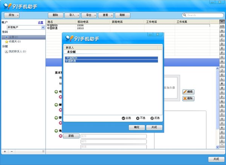Image resolution: width=226 pixels, height=165 pixels.
Task: Sort by the 姓名 column header
Action: 61,22
